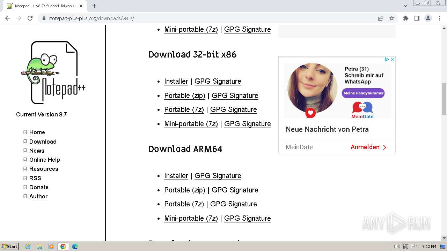The height and width of the screenshot is (251, 447).
Task: Open the Chrome profile avatar icon
Action: pyautogui.click(x=428, y=18)
